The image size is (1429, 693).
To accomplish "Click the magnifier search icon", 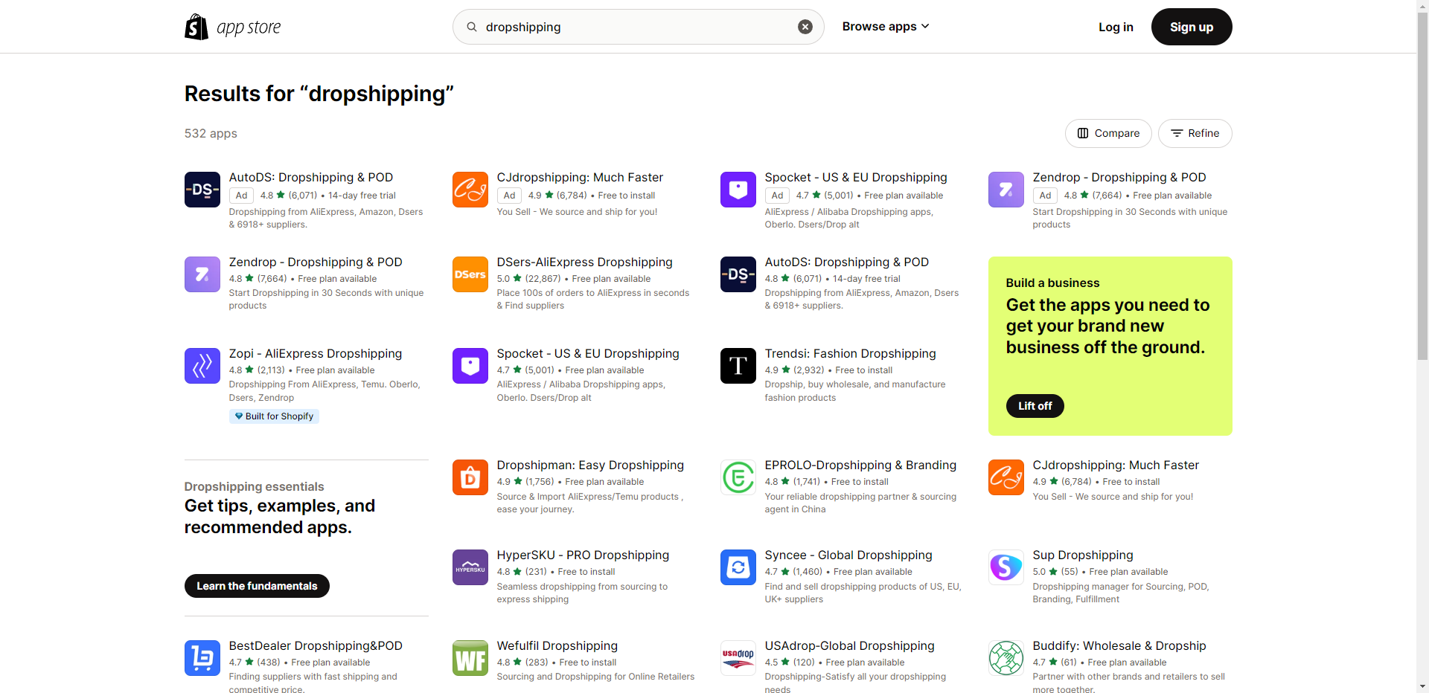I will pos(472,27).
